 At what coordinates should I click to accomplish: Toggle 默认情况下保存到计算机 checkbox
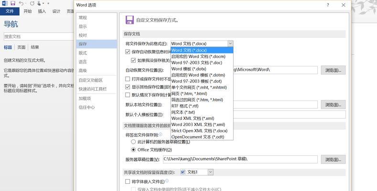128,95
